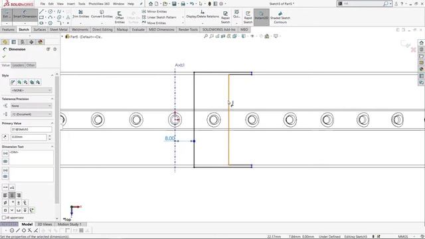Click Mirror Entities
Viewport: 425px width, 239px height.
point(155,11)
